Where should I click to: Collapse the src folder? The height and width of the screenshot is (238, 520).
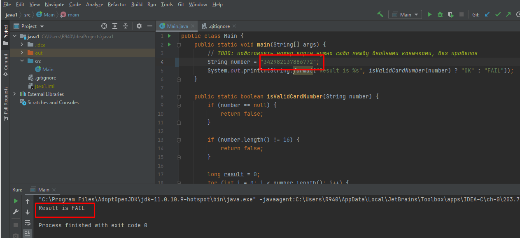[22, 61]
